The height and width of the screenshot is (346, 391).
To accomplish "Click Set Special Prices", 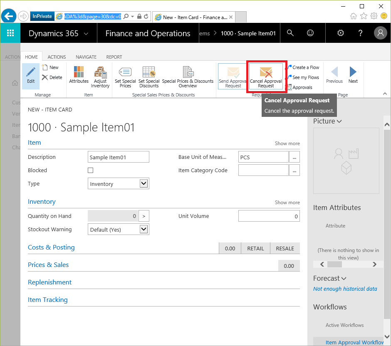I will [x=125, y=77].
